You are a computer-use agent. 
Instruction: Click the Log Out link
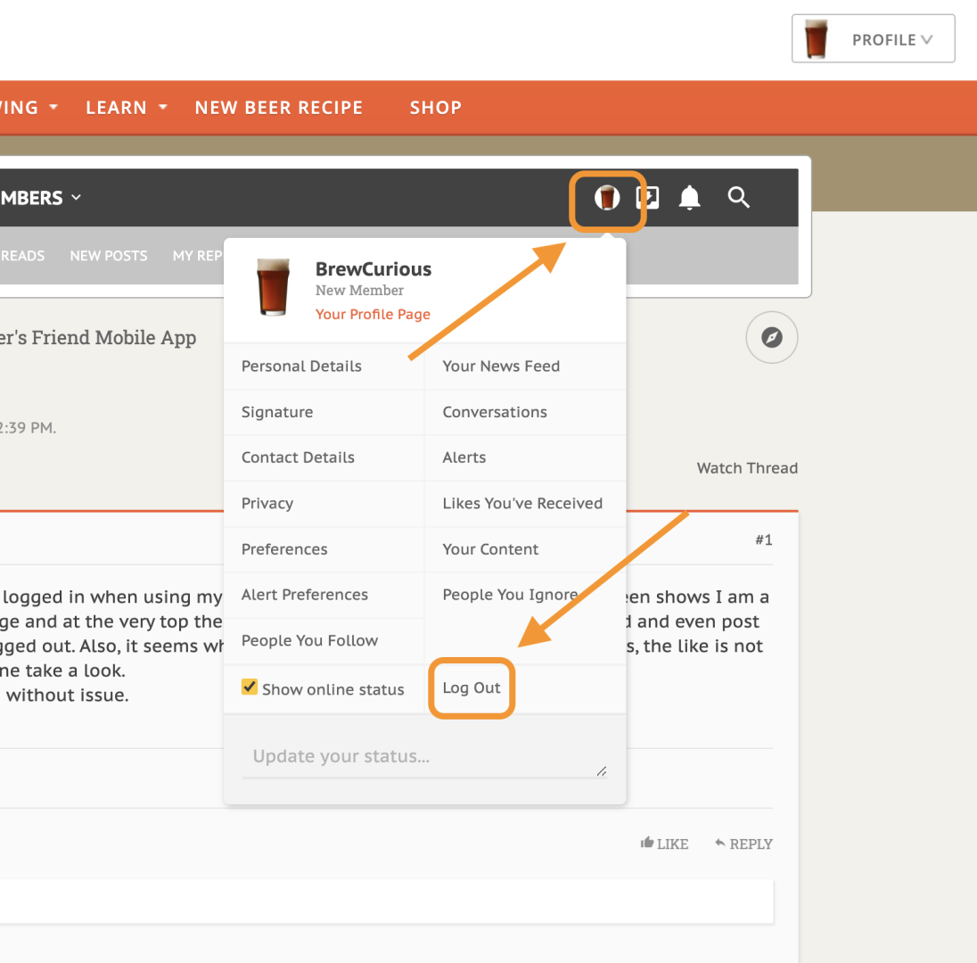click(472, 688)
